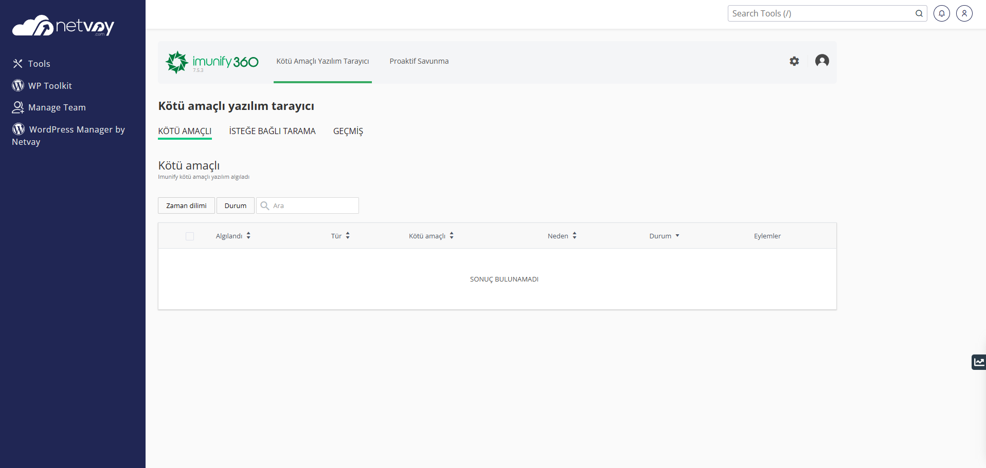This screenshot has width=986, height=468.
Task: Expand the Durum column header dropdown
Action: [664, 236]
